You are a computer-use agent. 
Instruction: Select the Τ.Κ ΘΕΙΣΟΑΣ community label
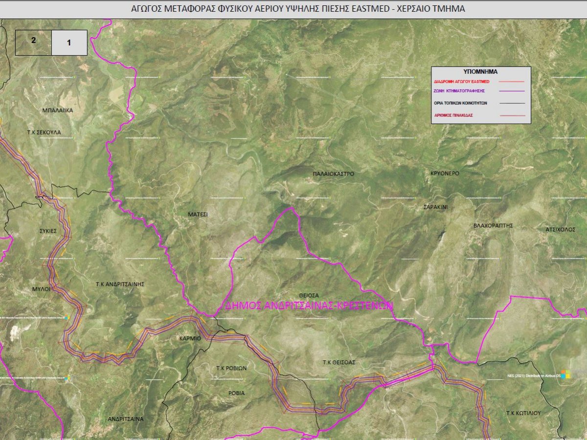[x=339, y=362]
